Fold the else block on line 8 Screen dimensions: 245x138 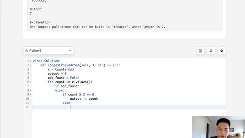point(31,90)
